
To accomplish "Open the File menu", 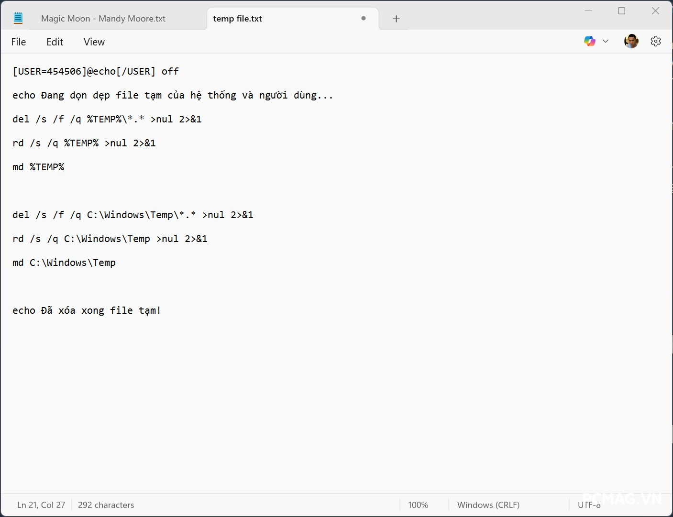I will click(x=19, y=42).
